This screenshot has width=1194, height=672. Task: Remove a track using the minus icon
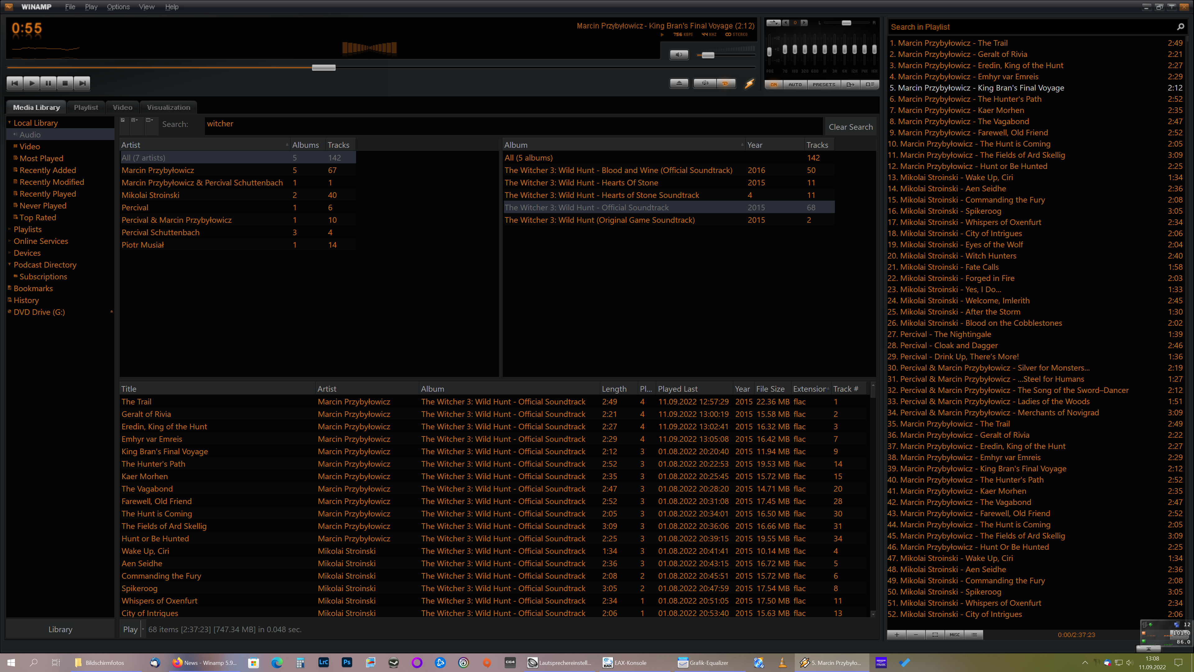pos(915,634)
